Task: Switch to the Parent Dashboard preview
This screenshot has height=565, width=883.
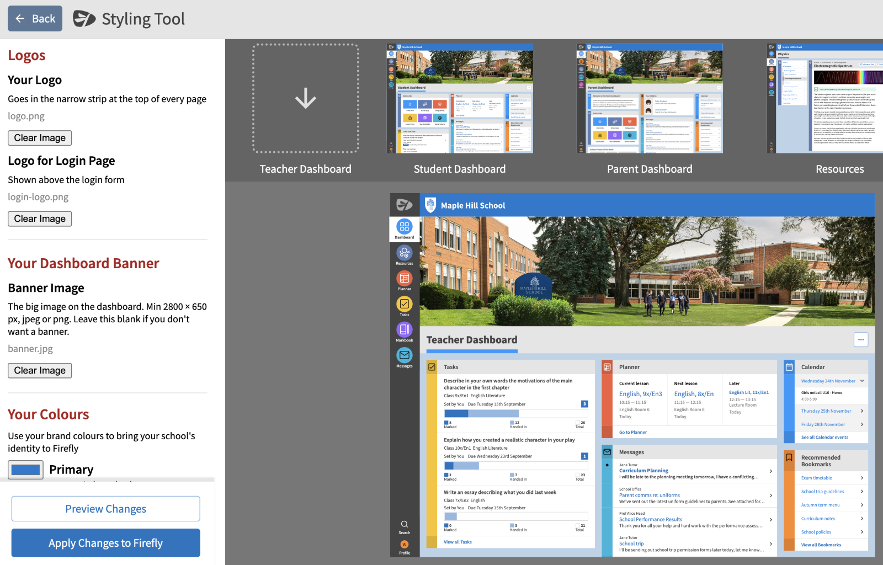Action: pos(649,99)
